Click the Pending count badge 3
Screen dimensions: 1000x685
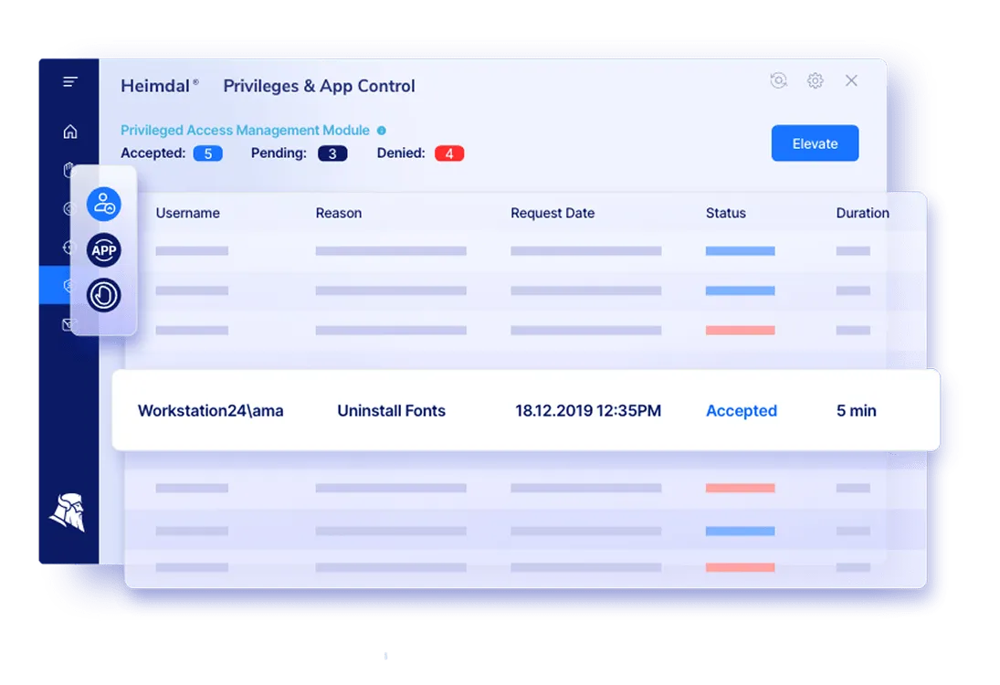click(x=332, y=153)
